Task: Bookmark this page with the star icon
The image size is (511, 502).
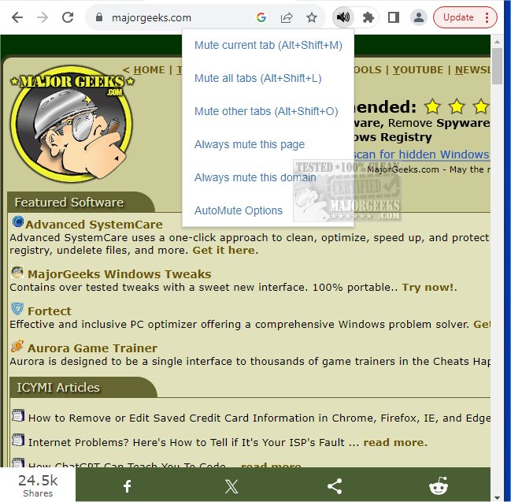Action: (x=312, y=17)
